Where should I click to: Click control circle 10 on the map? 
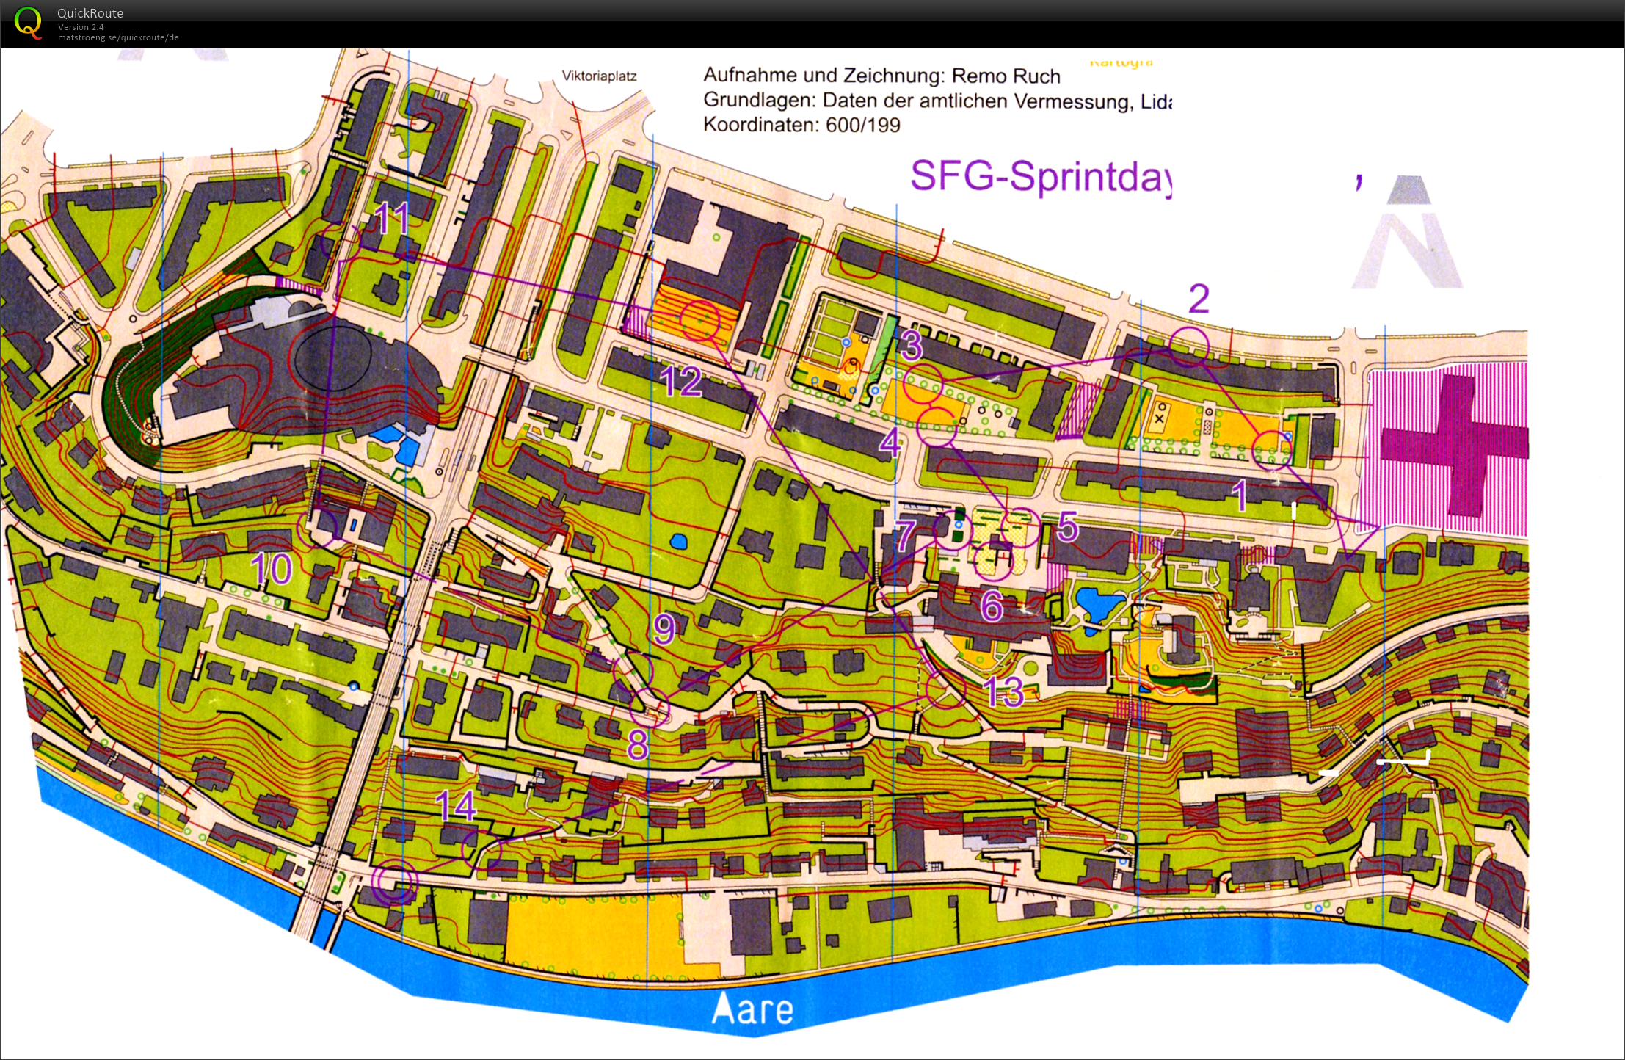tap(317, 529)
